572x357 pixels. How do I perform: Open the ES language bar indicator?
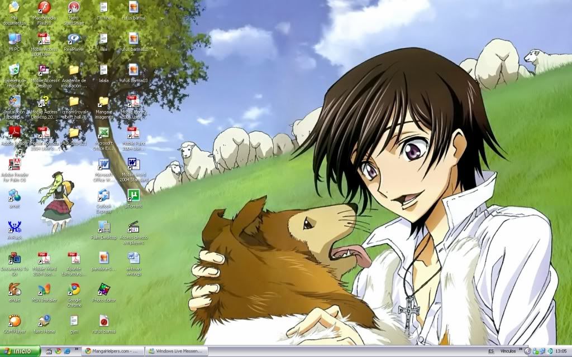coord(491,351)
